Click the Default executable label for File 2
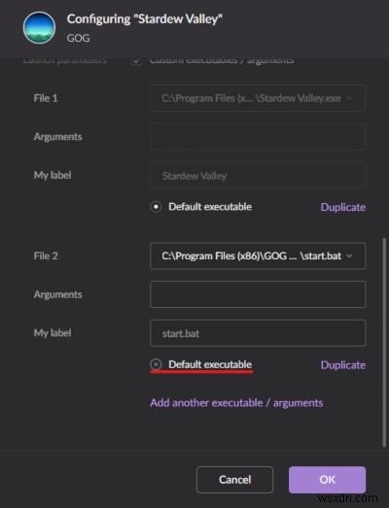 tap(210, 364)
